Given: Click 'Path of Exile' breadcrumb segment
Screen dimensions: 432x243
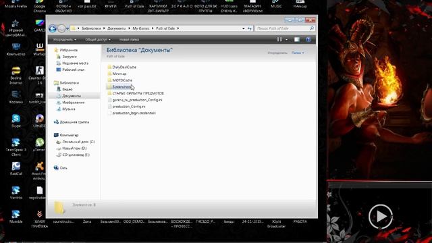Looking at the screenshot, I should (165, 28).
